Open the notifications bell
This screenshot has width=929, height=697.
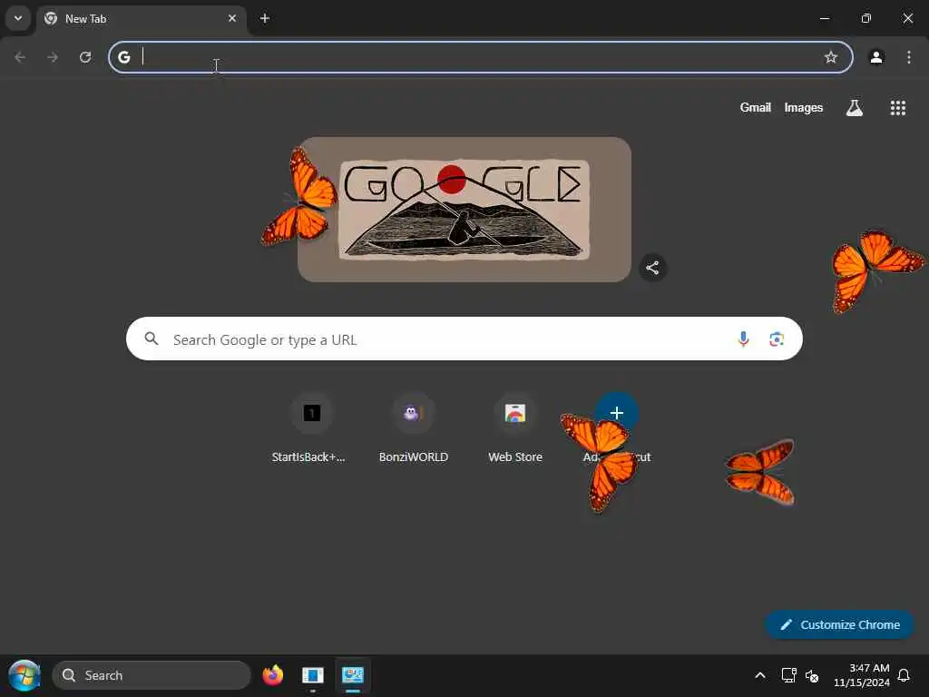click(904, 675)
